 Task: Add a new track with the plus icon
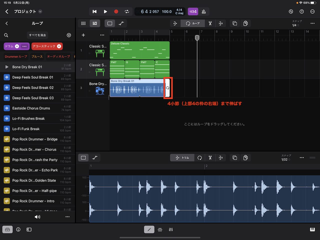(83, 35)
